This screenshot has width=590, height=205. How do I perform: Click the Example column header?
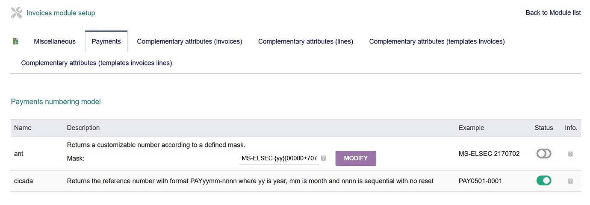[471, 128]
